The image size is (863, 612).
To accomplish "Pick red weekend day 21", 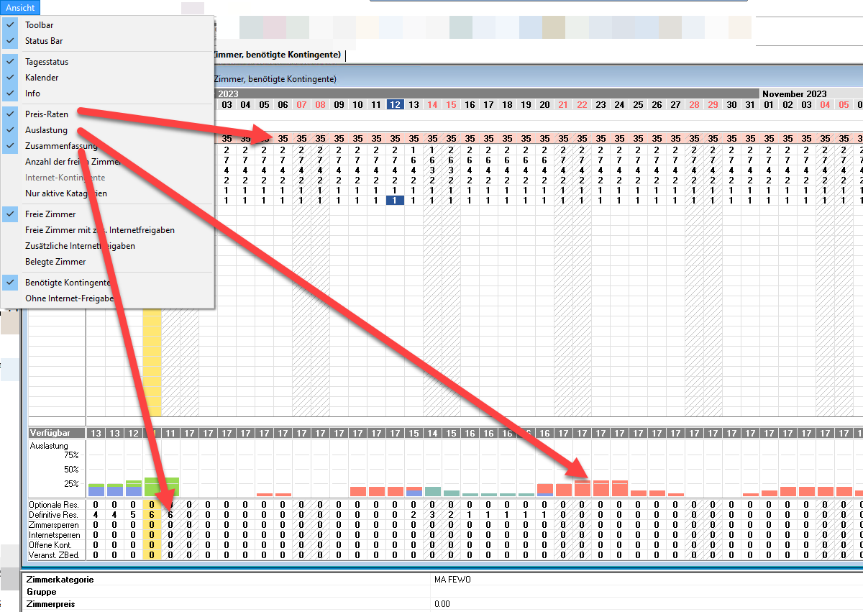I will [x=563, y=105].
